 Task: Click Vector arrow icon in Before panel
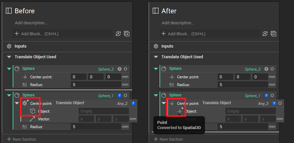(x=32, y=119)
